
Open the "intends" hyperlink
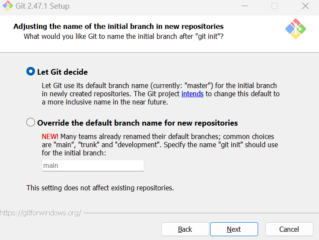[x=192, y=94]
